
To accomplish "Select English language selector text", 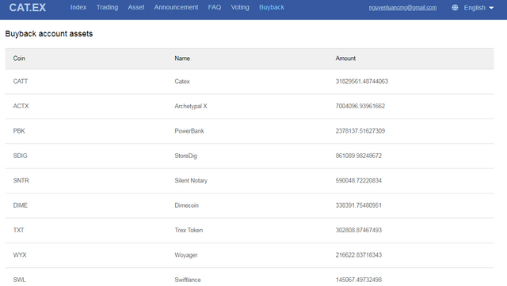I will (475, 7).
